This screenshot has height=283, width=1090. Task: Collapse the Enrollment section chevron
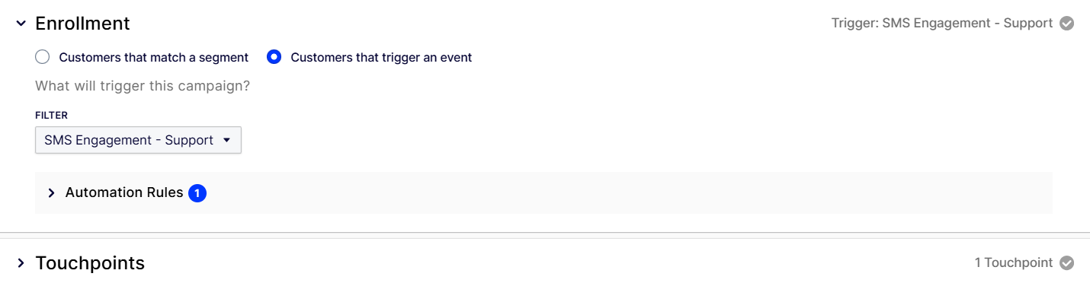21,24
